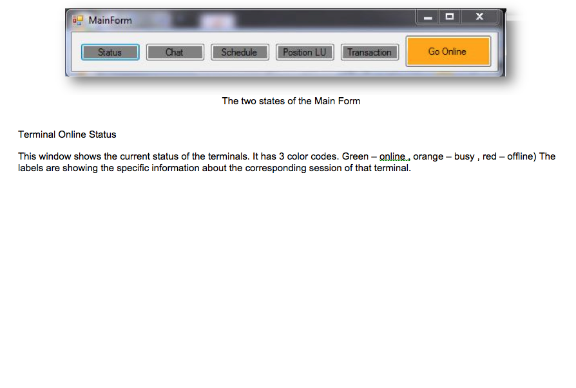Close the MainForm window

479,17
